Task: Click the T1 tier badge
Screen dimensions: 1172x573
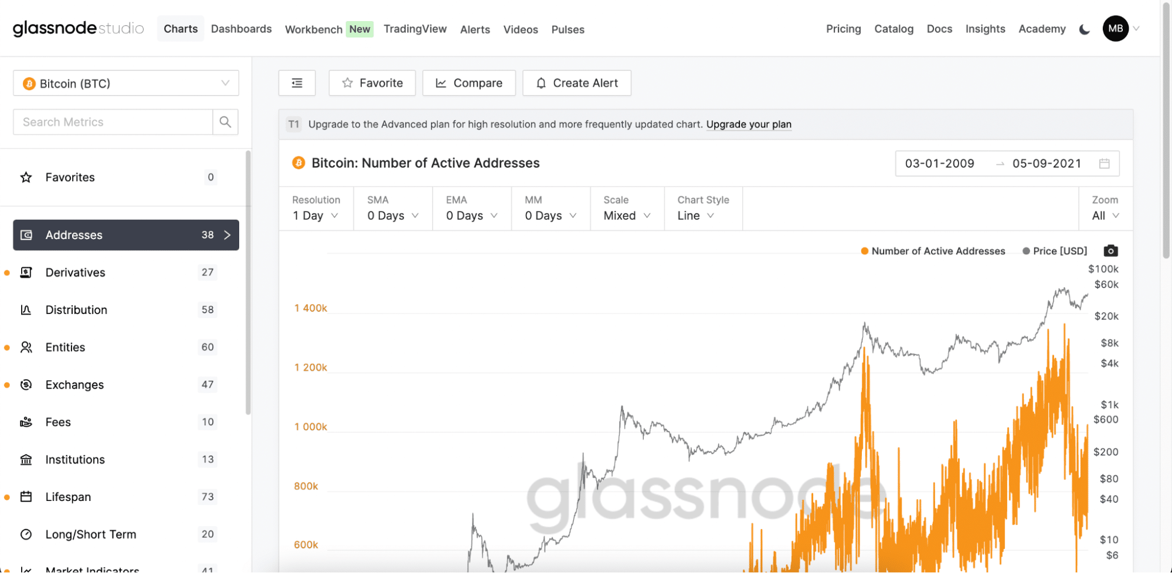Action: point(294,124)
